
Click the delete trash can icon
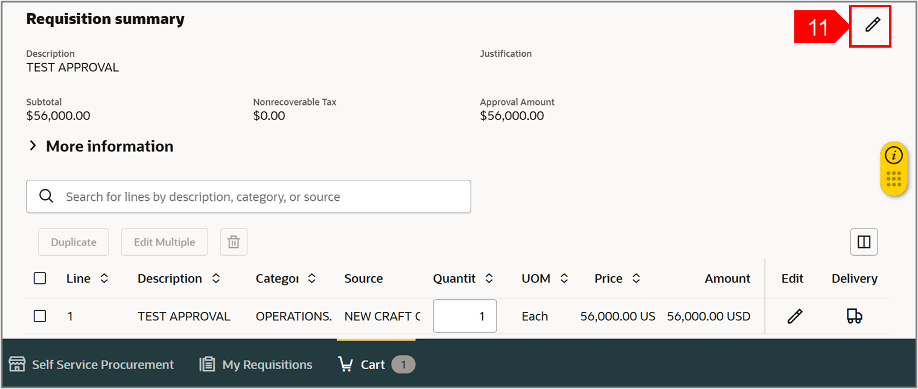coord(234,242)
